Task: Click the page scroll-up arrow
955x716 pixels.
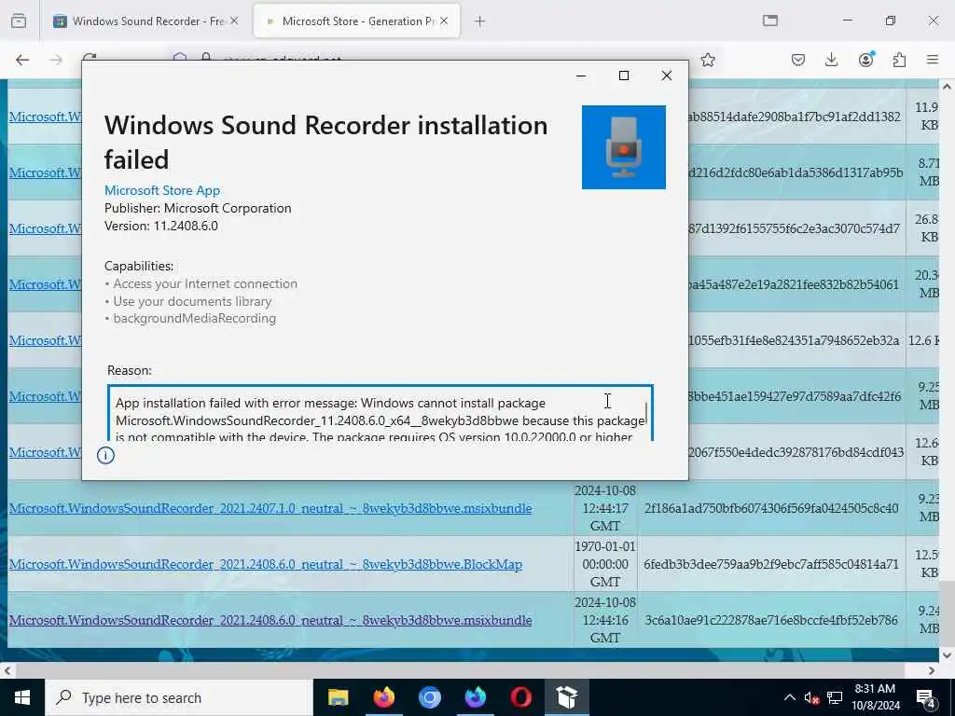Action: click(x=947, y=87)
